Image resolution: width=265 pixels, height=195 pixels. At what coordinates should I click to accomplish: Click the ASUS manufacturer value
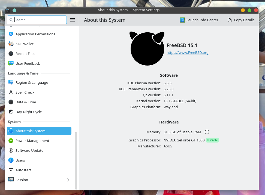168,146
